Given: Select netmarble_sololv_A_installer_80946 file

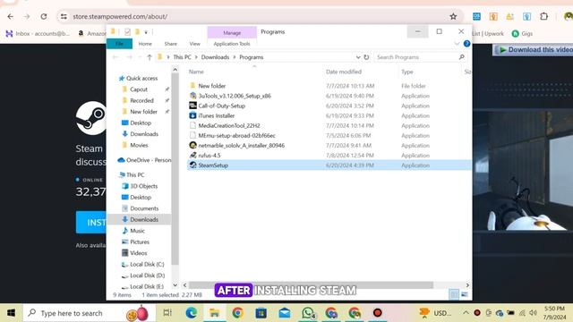Looking at the screenshot, I should (x=241, y=145).
